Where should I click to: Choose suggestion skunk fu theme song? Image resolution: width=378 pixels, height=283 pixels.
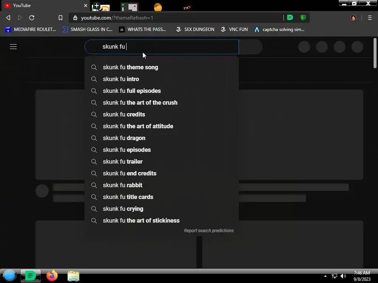pyautogui.click(x=162, y=67)
